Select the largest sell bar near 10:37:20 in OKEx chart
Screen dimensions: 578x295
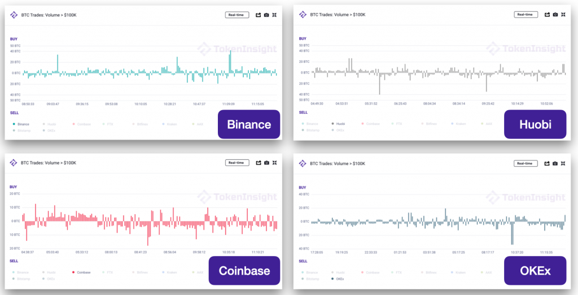[512, 233]
